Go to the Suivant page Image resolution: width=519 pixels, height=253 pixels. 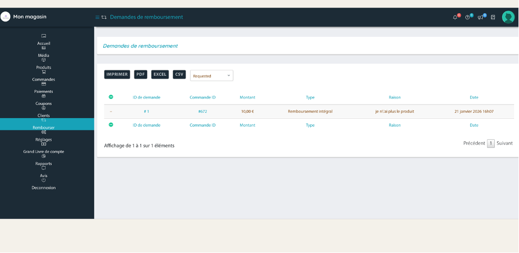pyautogui.click(x=504, y=143)
